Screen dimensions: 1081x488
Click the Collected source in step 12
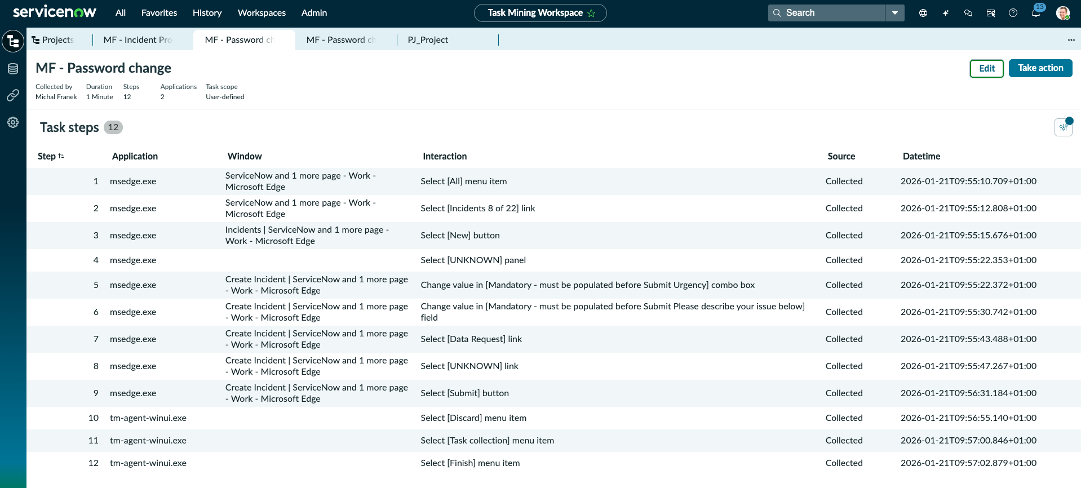[x=844, y=463]
